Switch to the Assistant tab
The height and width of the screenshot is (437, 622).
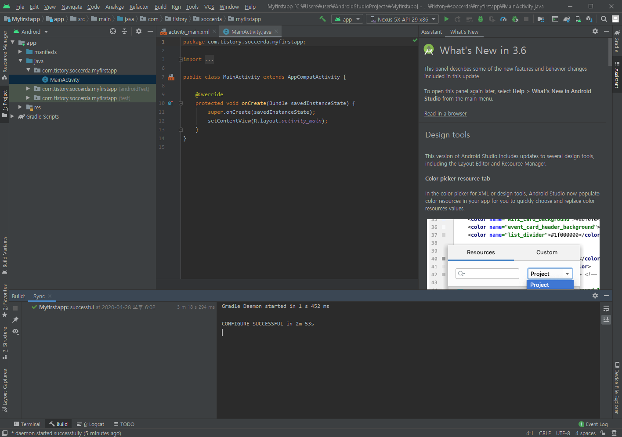point(431,32)
